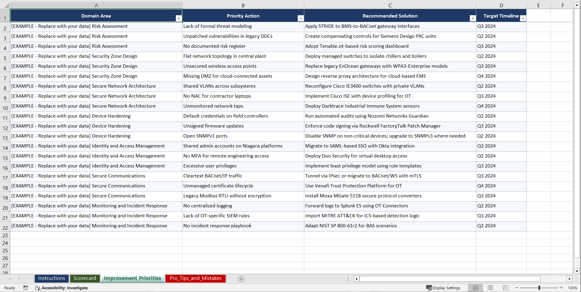Screen dimensions: 581x292
Task: Open the Pro_Tips_and_Mistakes sheet tab
Action: tap(195, 278)
